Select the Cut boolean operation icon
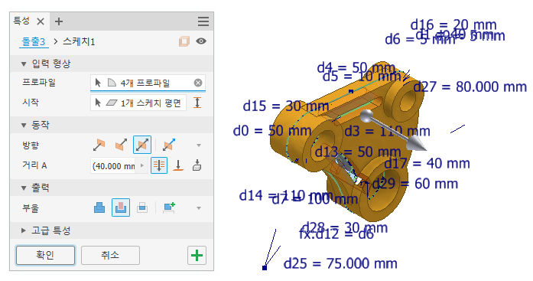The height and width of the screenshot is (281, 533). coord(121,207)
